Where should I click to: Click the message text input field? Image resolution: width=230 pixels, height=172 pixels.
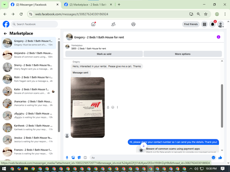[x=150, y=157]
